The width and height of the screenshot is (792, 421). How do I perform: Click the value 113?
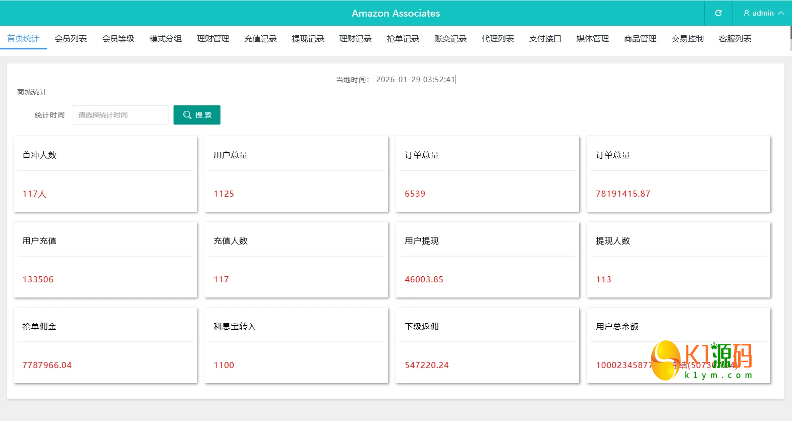click(603, 279)
